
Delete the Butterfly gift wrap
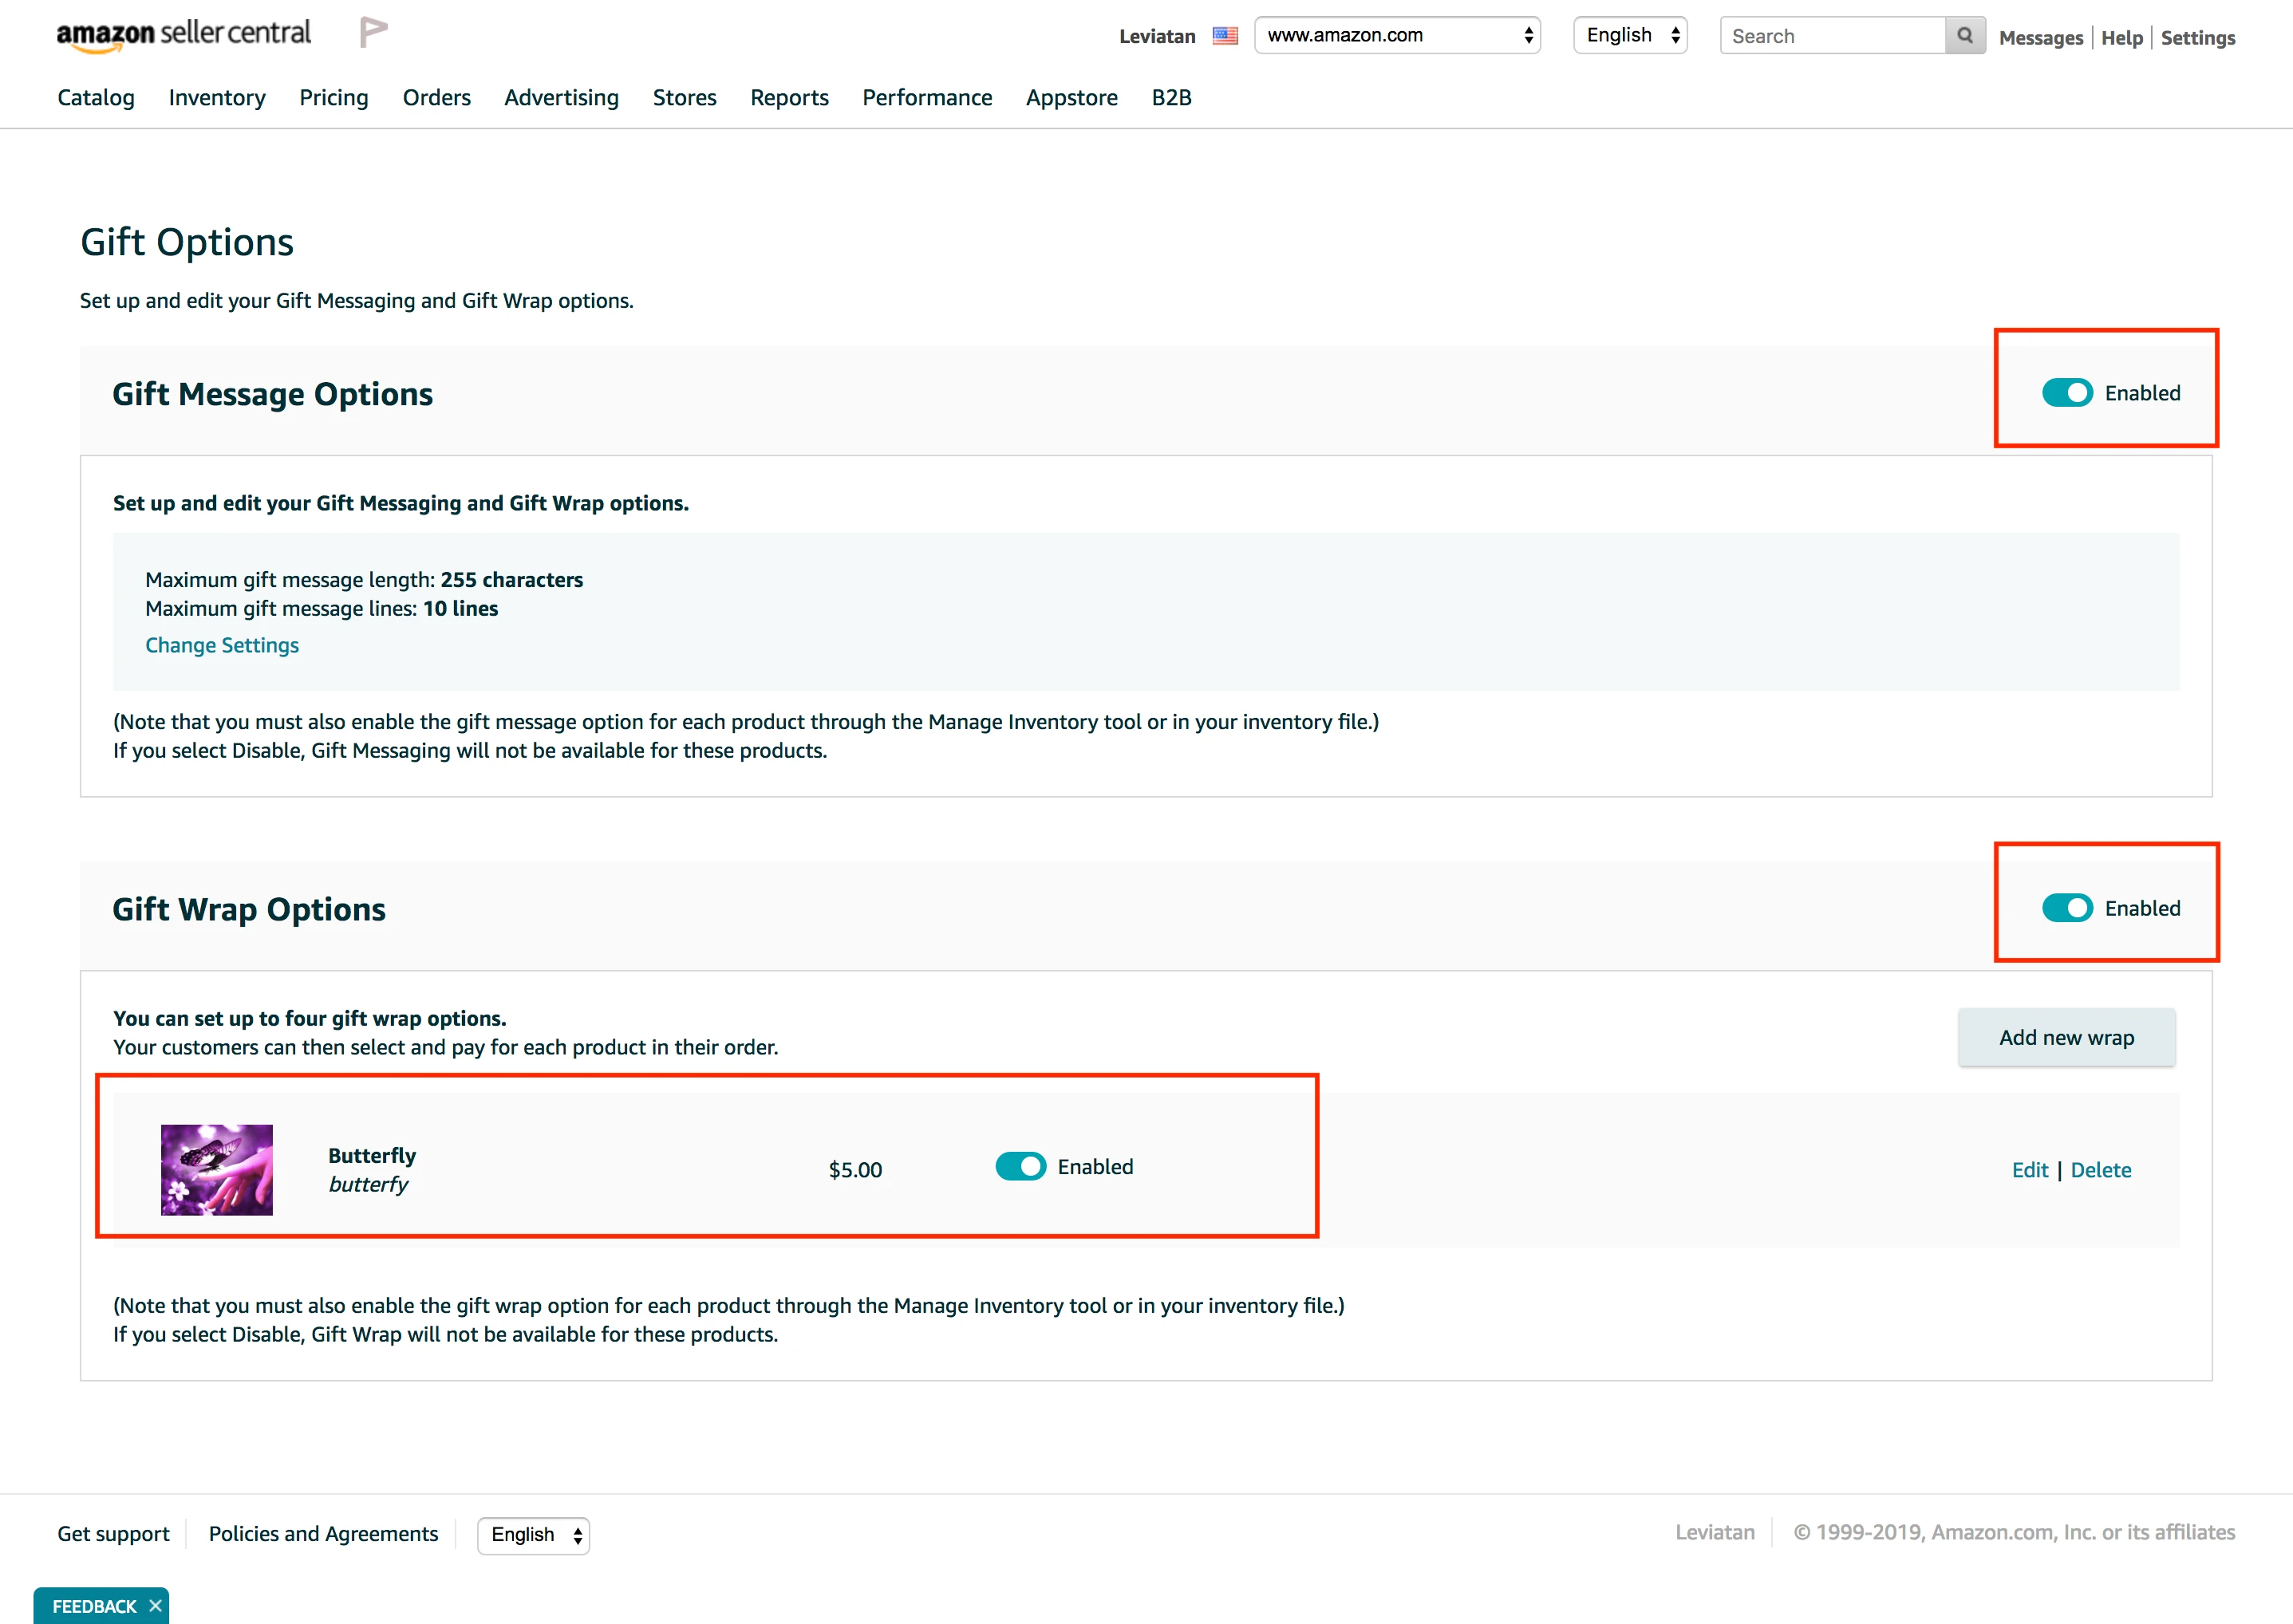[2101, 1170]
